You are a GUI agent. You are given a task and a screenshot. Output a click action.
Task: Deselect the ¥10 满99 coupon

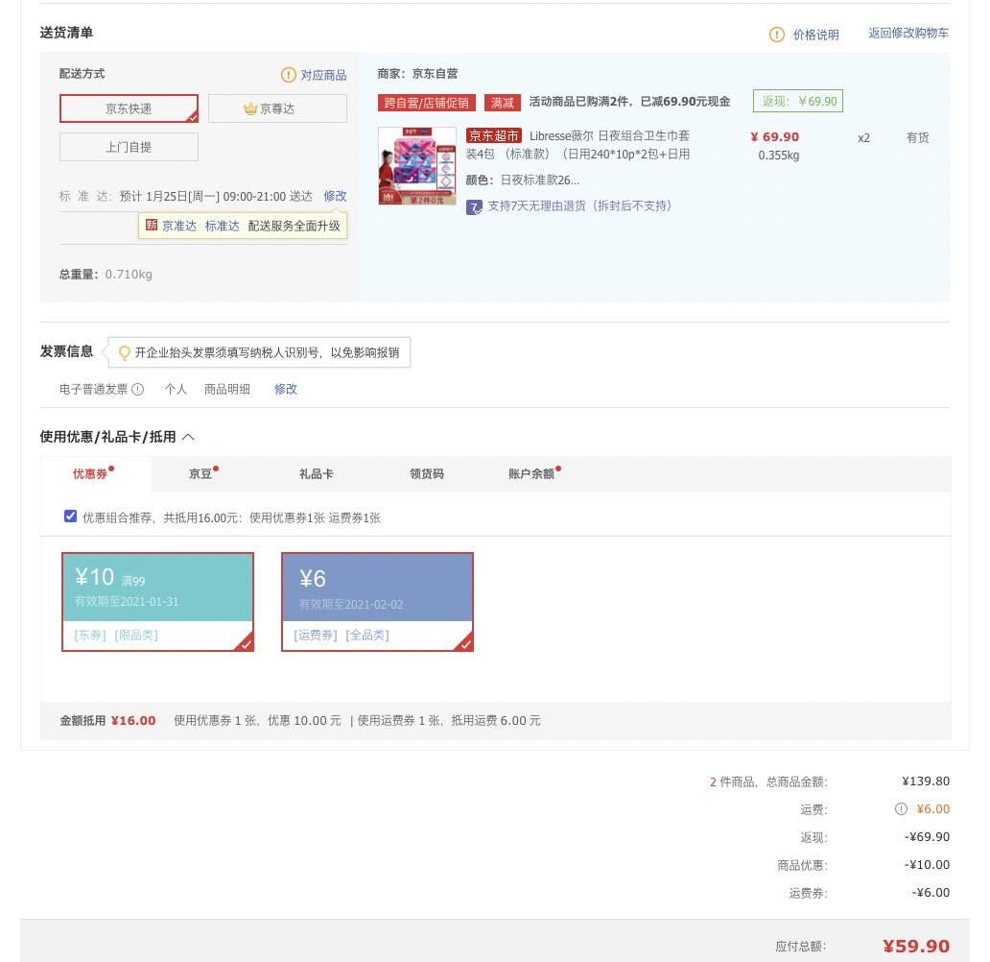[x=158, y=602]
